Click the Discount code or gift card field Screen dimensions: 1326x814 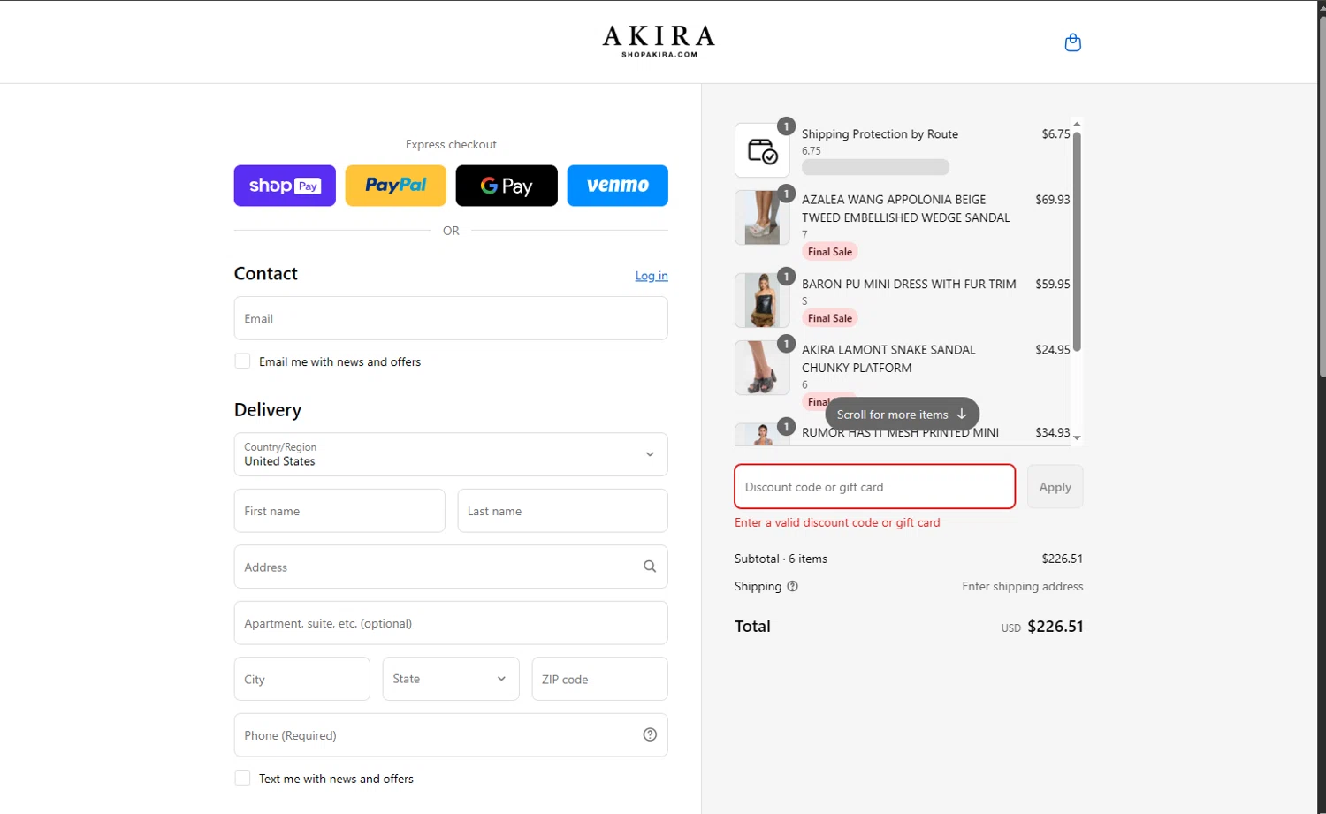(874, 487)
